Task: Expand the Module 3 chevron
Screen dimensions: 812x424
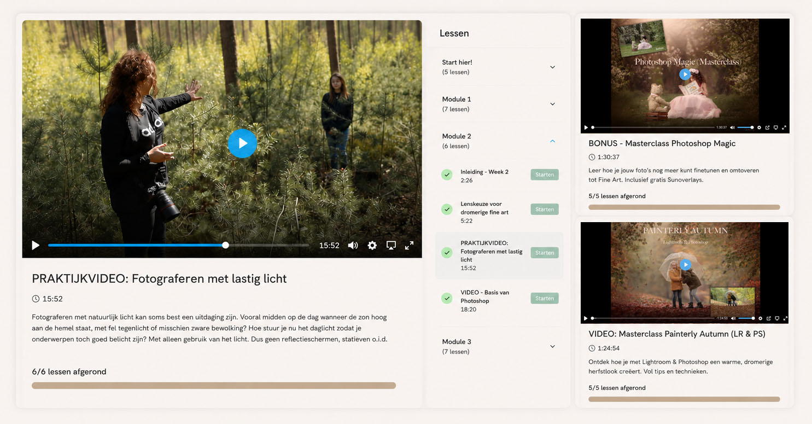Action: point(552,346)
